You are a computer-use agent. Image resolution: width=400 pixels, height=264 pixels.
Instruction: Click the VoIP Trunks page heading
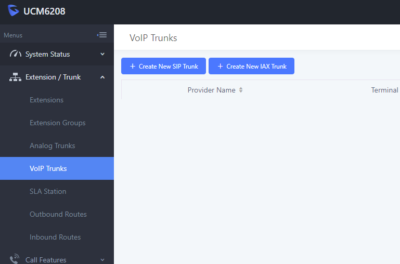[153, 38]
